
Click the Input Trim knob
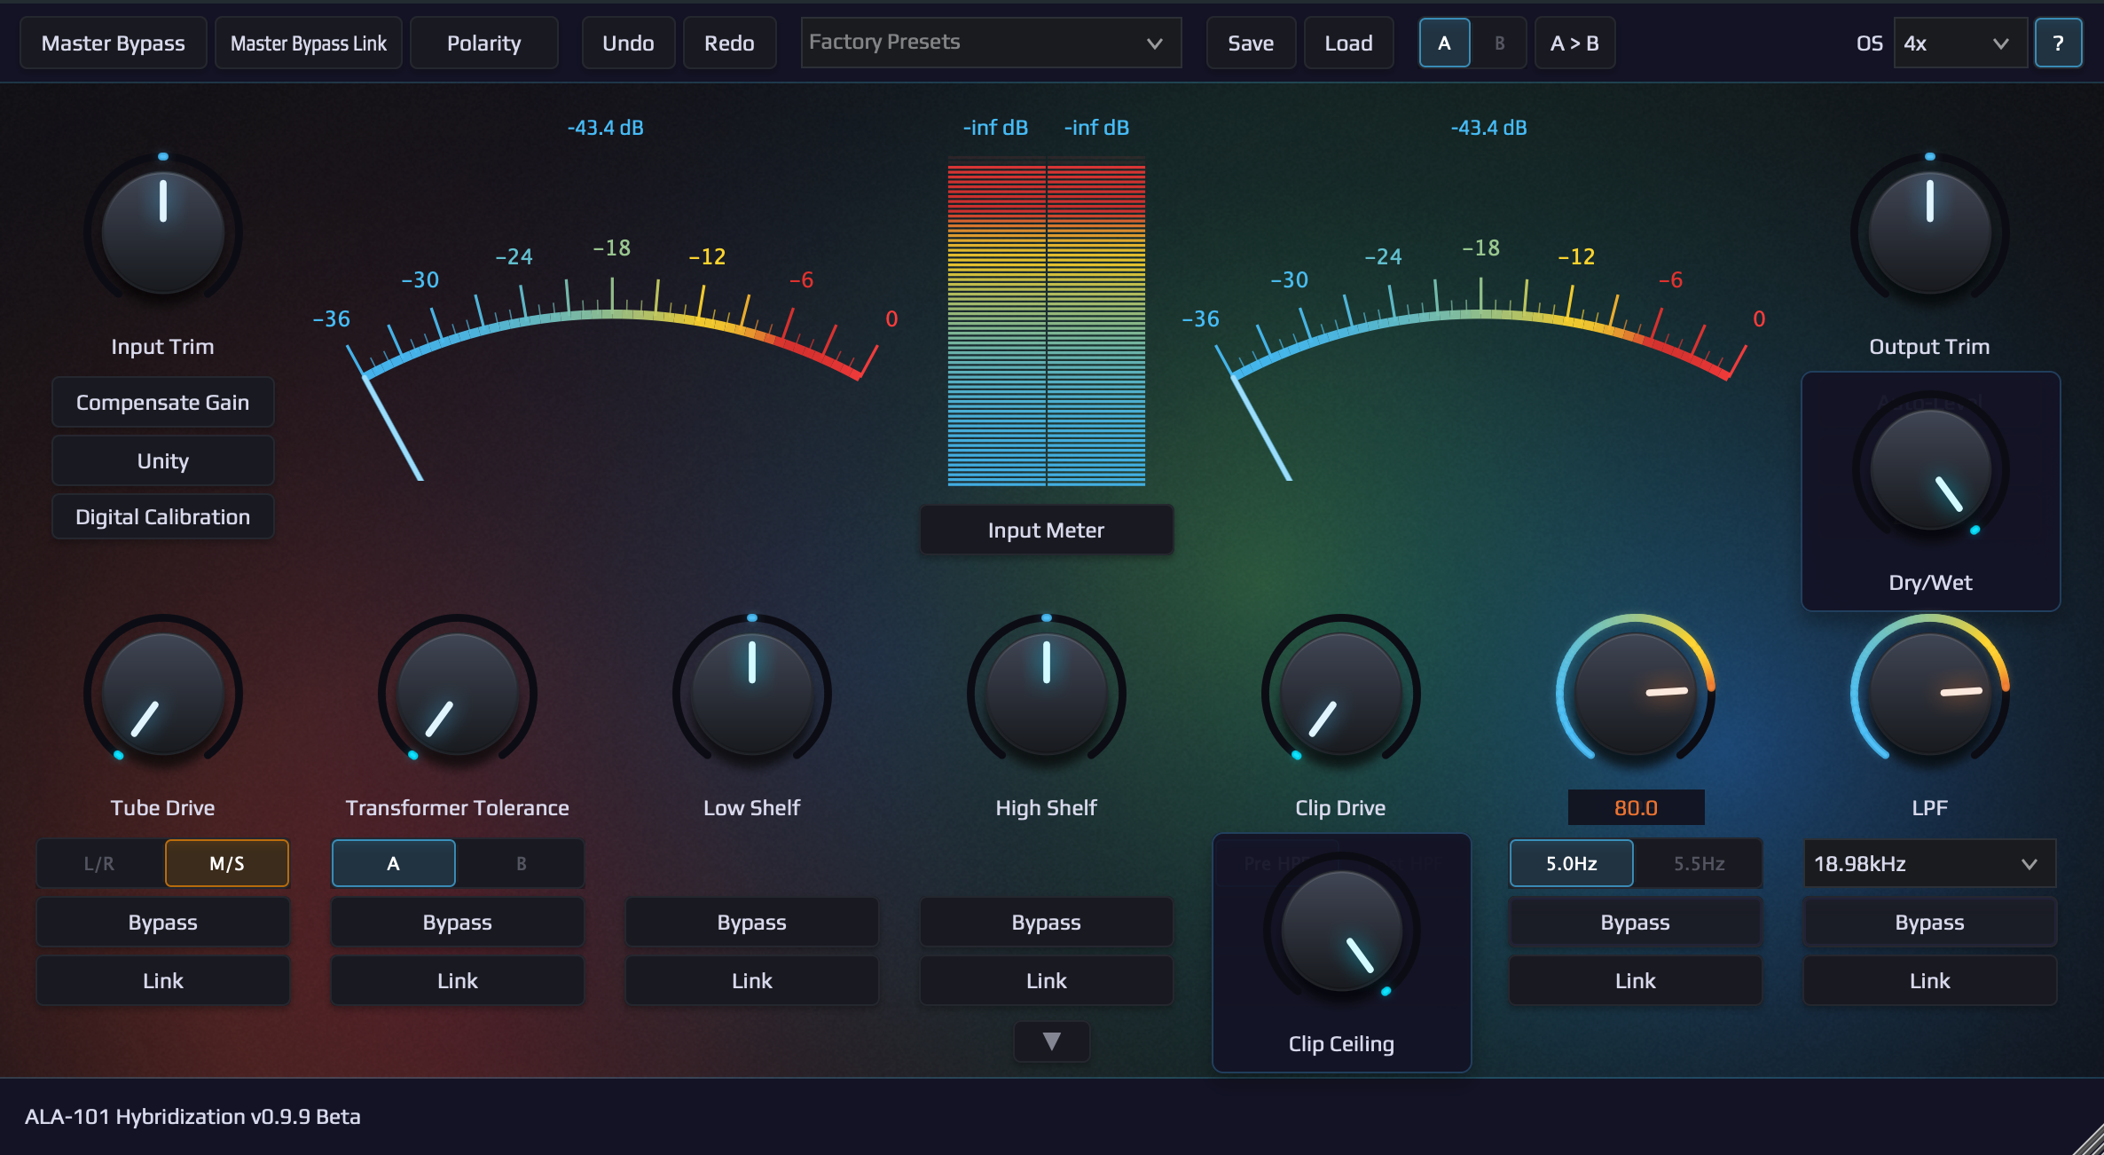(162, 232)
